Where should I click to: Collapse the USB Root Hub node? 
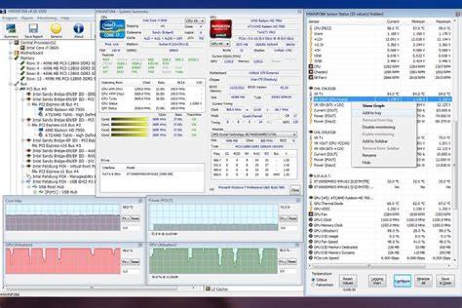pos(29,187)
